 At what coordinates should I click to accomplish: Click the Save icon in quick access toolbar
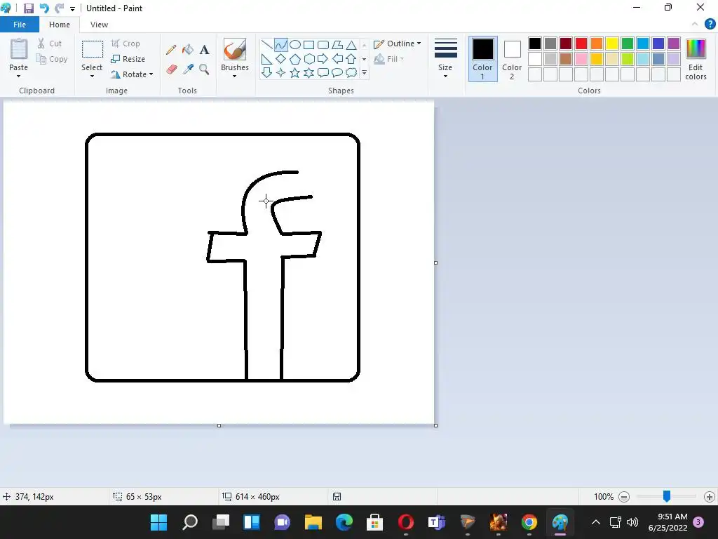tap(29, 8)
